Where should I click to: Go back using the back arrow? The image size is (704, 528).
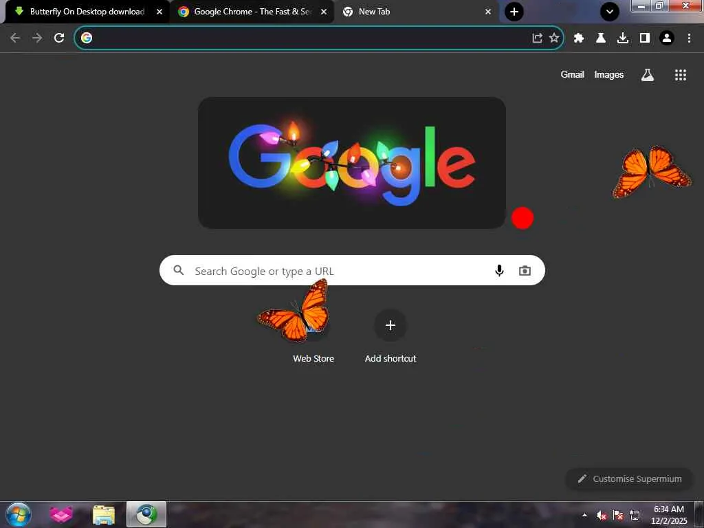pos(15,38)
